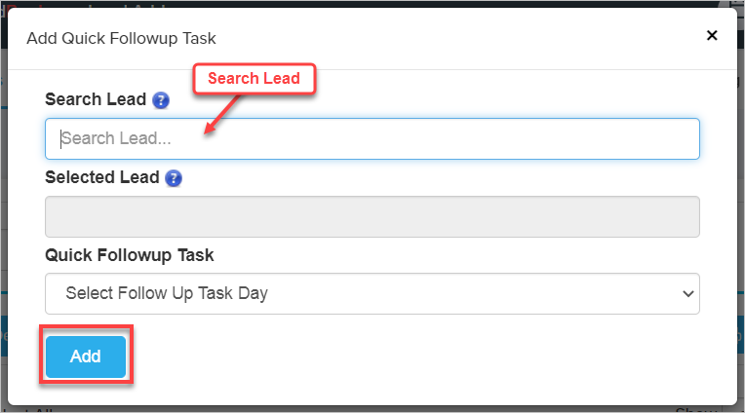Close the Add Quick Followup Task dialog
The width and height of the screenshot is (745, 413).
[x=712, y=35]
